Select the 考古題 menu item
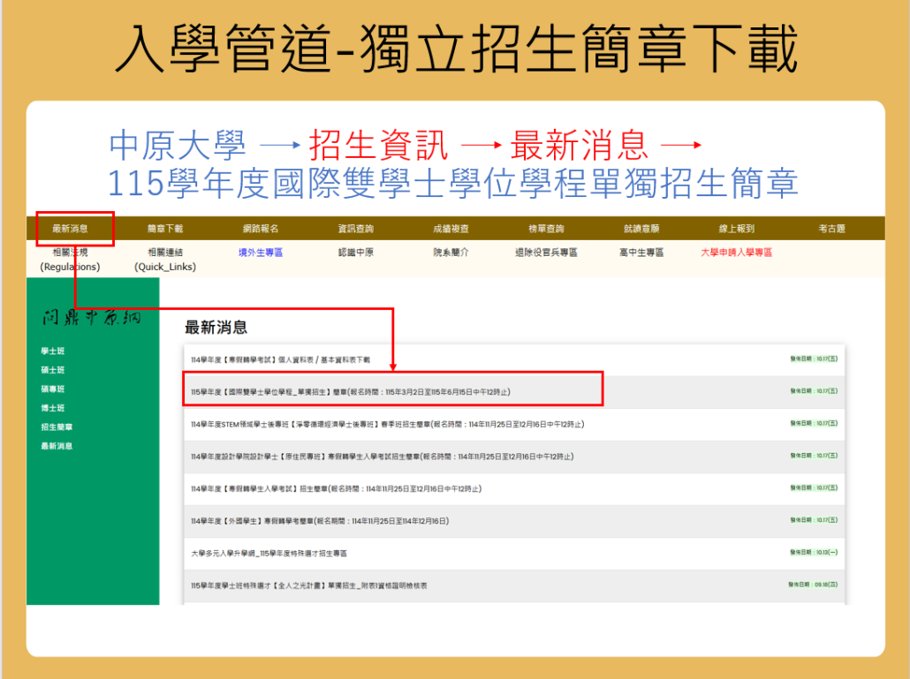The width and height of the screenshot is (910, 679). coord(831,229)
